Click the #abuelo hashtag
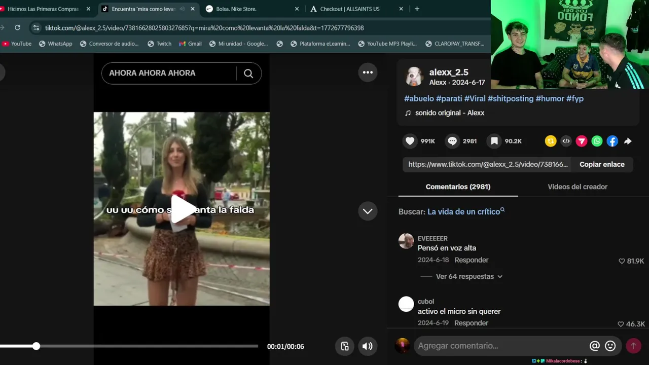The width and height of the screenshot is (649, 365). (x=419, y=99)
